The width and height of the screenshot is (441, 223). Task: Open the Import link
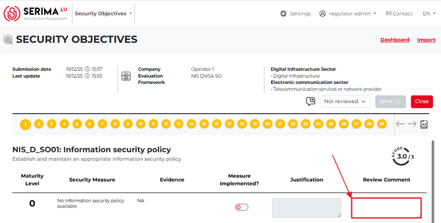[426, 40]
